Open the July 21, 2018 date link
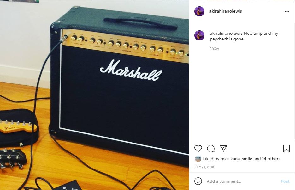295x190 pixels. tap(204, 167)
